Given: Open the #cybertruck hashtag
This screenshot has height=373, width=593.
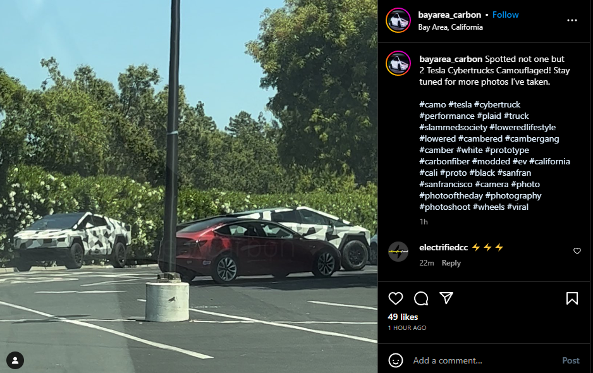Looking at the screenshot, I should click(x=497, y=104).
